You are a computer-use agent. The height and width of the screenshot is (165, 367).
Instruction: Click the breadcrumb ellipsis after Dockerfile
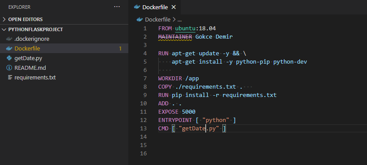(179, 20)
